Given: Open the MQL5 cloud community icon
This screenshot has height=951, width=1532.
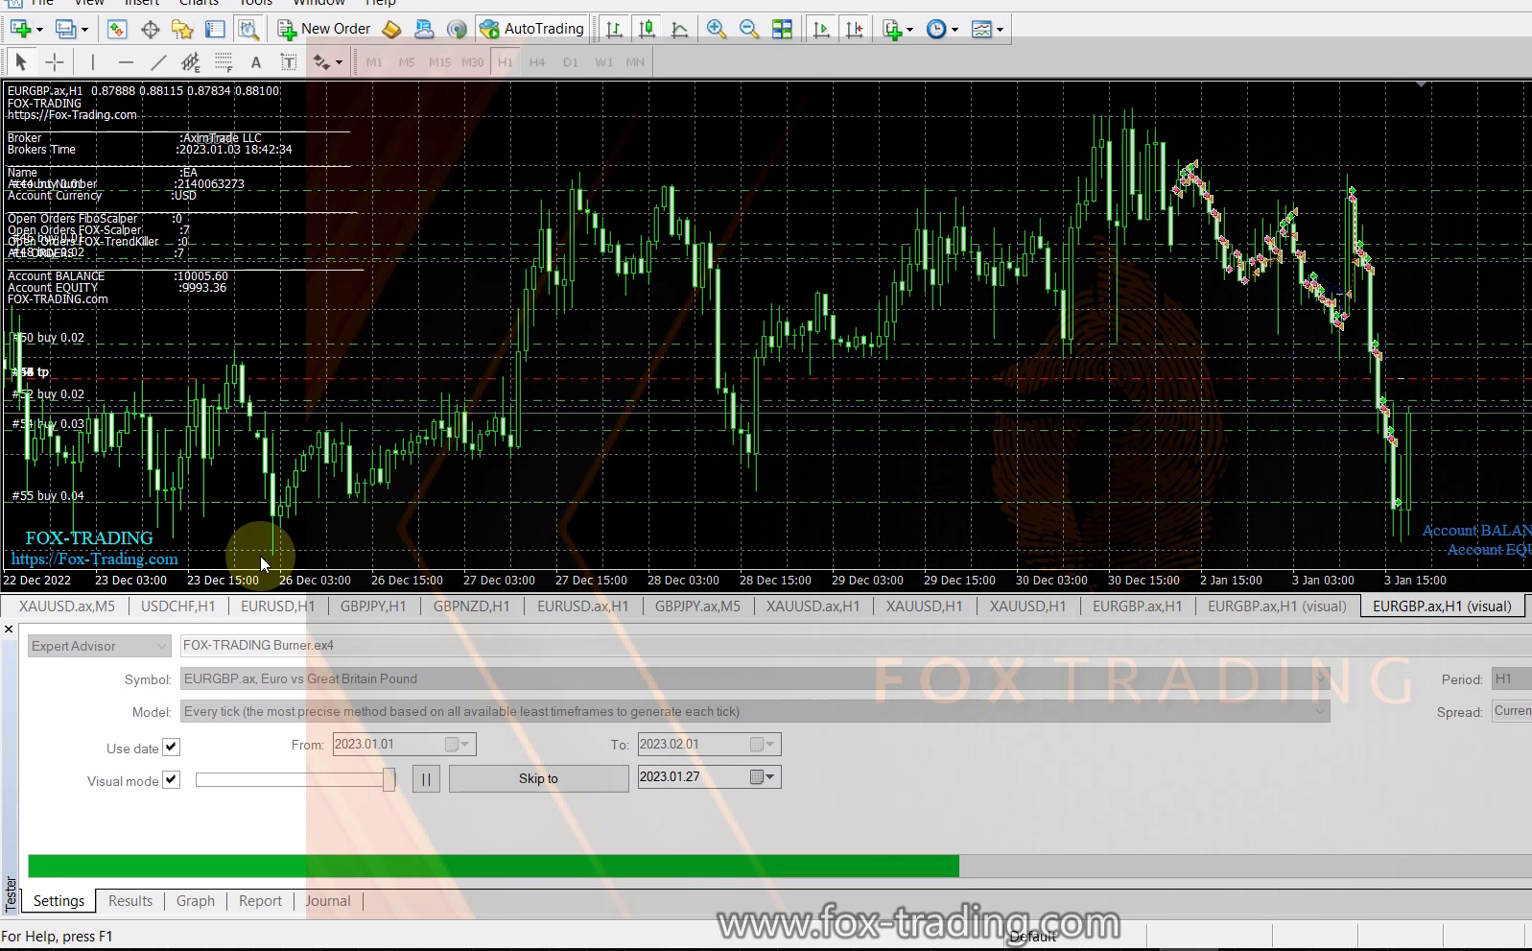Looking at the screenshot, I should coord(424,29).
